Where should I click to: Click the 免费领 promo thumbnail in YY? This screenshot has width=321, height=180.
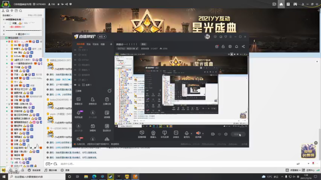pyautogui.click(x=308, y=151)
